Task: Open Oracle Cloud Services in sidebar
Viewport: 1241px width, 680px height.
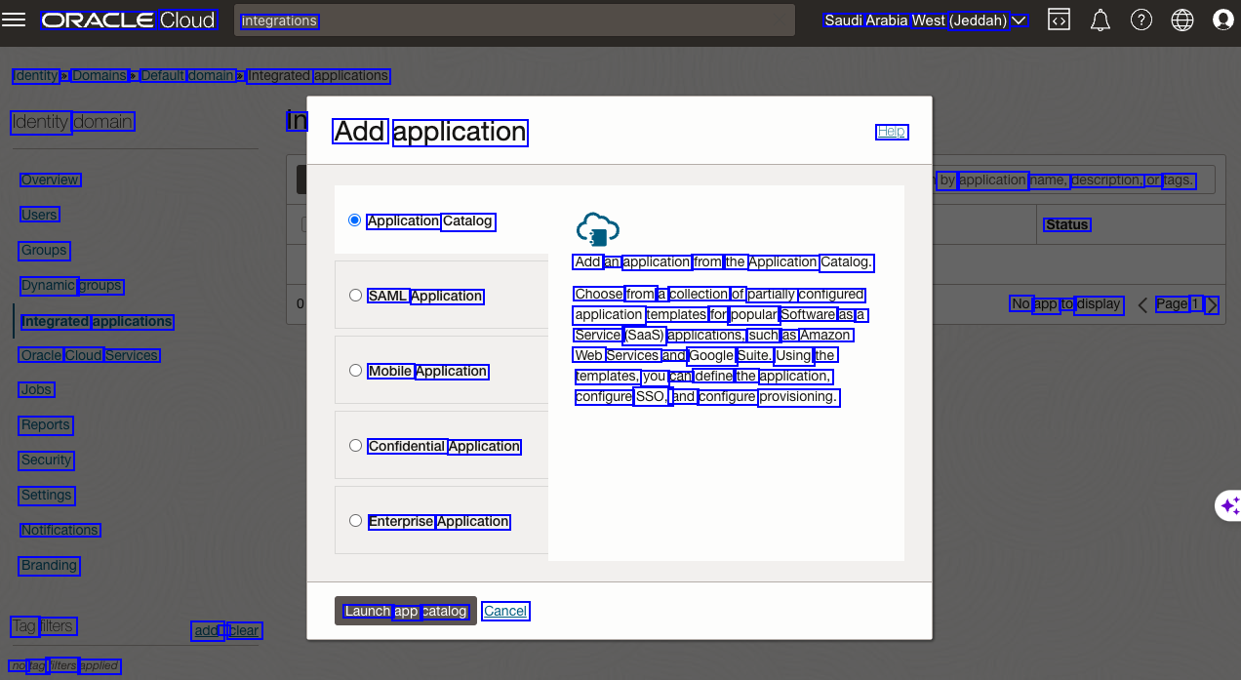Action: [x=90, y=355]
